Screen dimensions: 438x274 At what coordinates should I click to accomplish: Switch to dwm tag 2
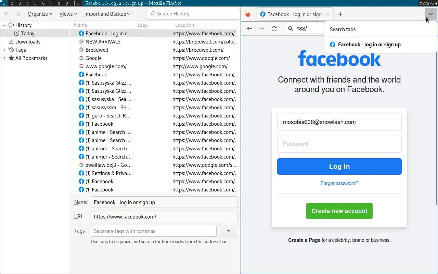11,3
